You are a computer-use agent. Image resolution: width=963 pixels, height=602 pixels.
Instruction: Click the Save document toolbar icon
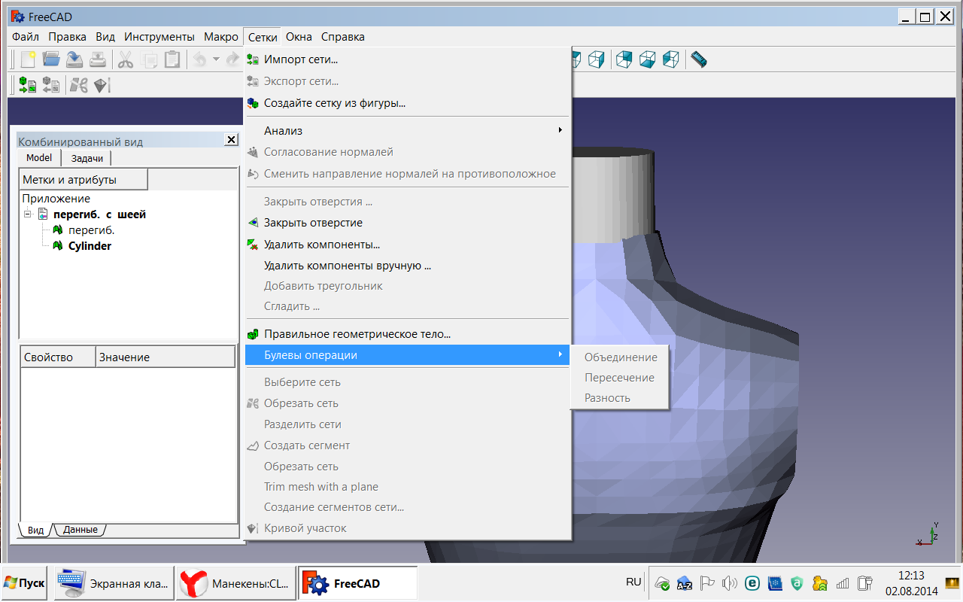[x=74, y=59]
